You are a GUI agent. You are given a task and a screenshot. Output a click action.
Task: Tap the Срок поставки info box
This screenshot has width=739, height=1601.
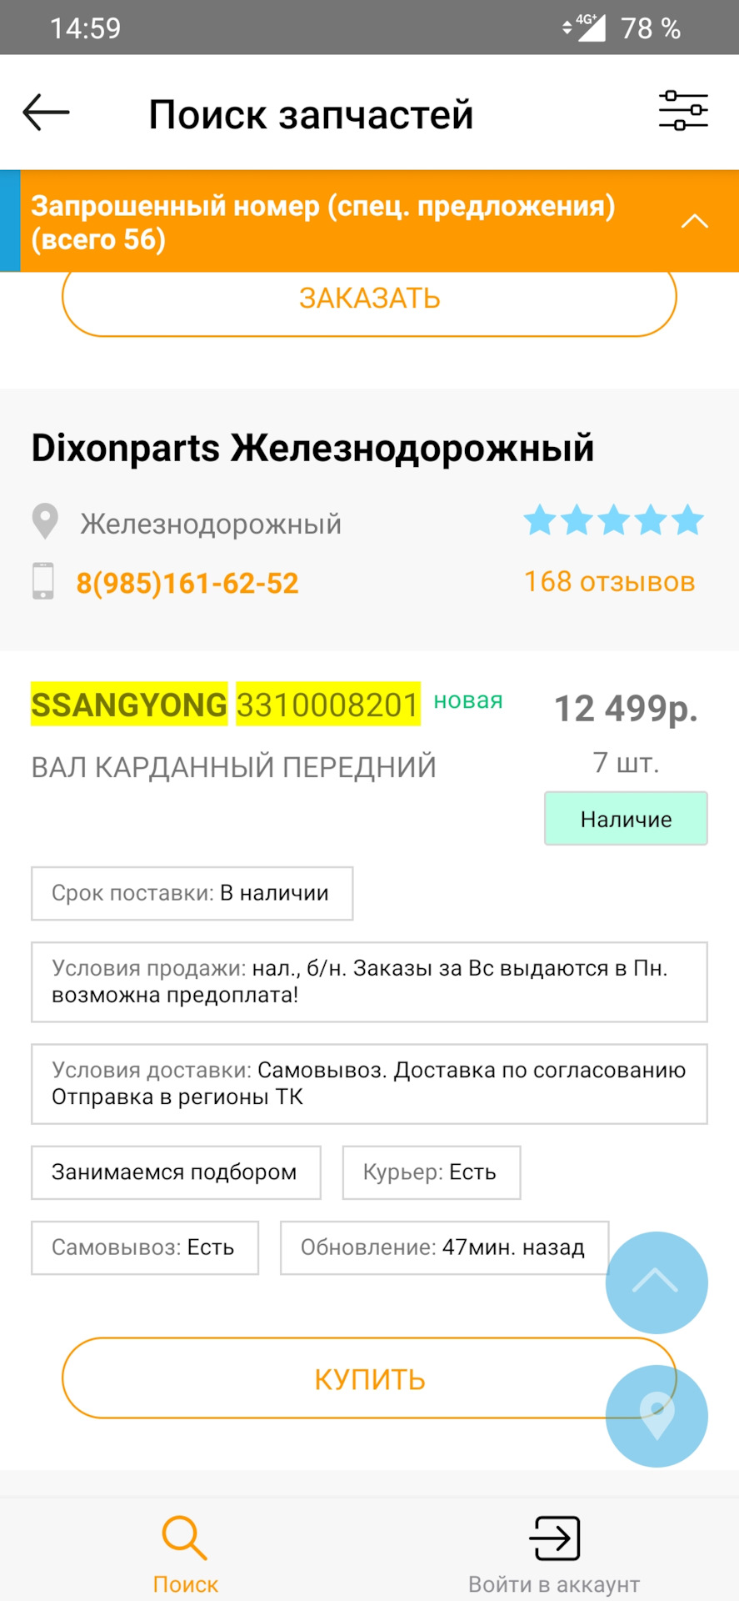pos(192,893)
